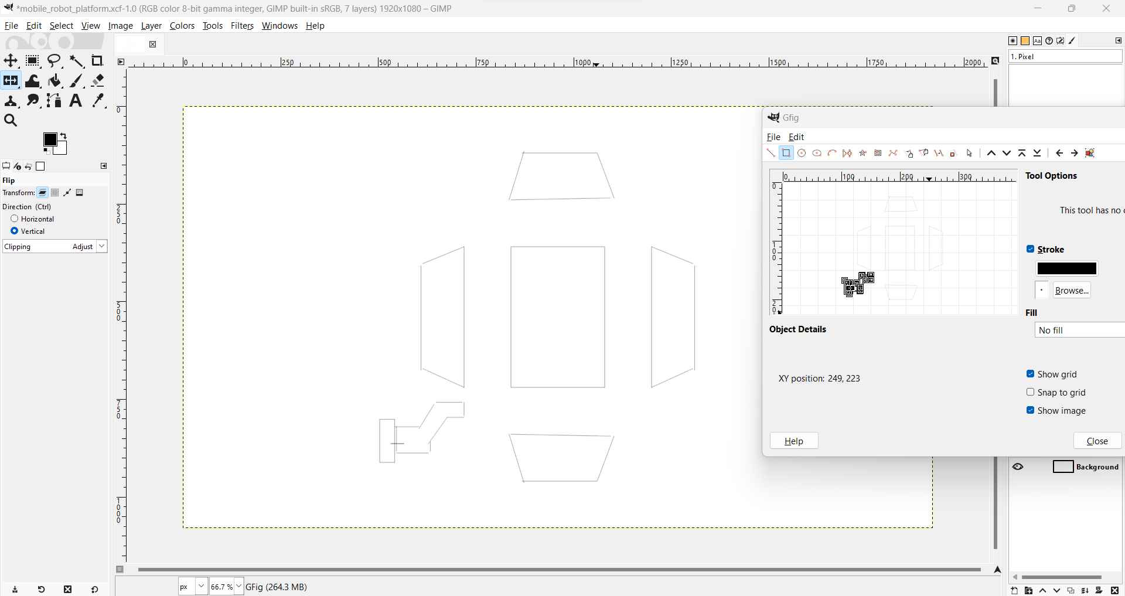Set Flip transform target to layer
Image resolution: width=1125 pixels, height=596 pixels.
click(43, 193)
